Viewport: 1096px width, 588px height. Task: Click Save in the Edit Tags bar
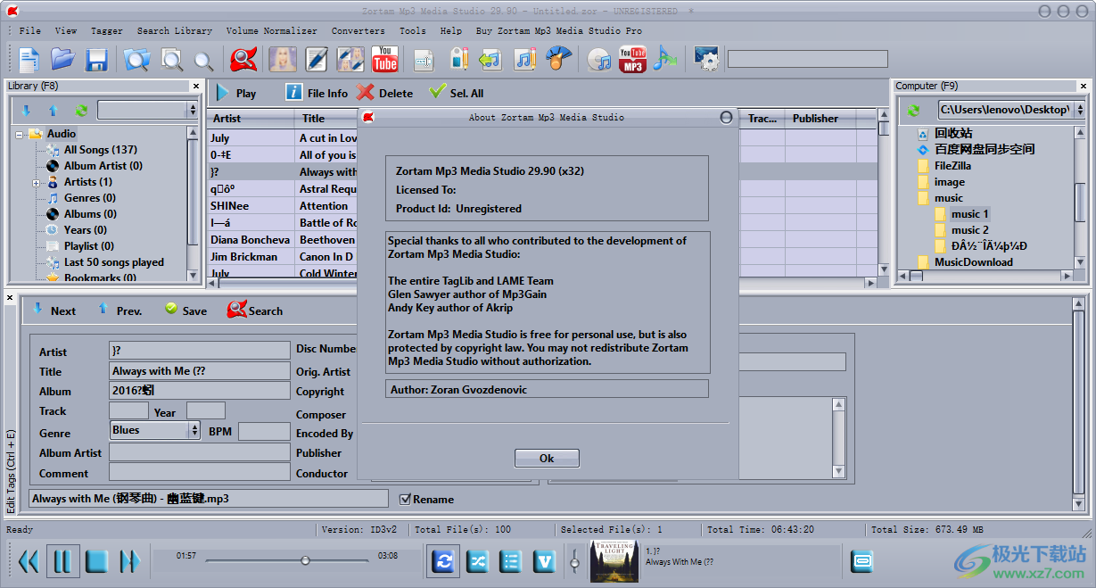[187, 311]
